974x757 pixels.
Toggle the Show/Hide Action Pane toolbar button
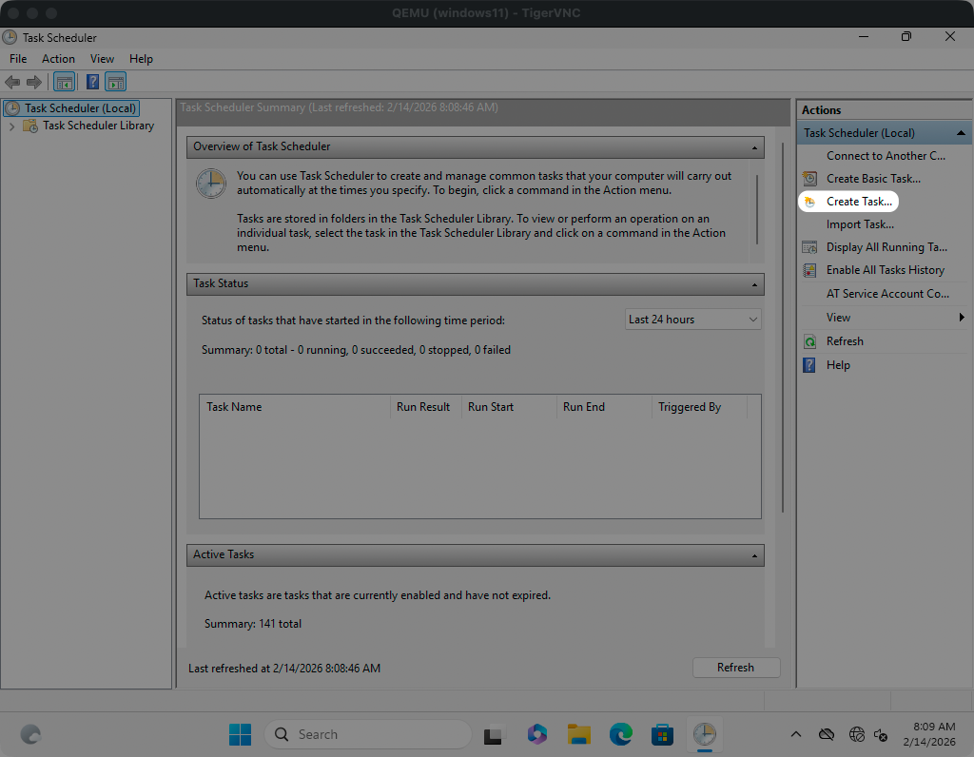(116, 83)
